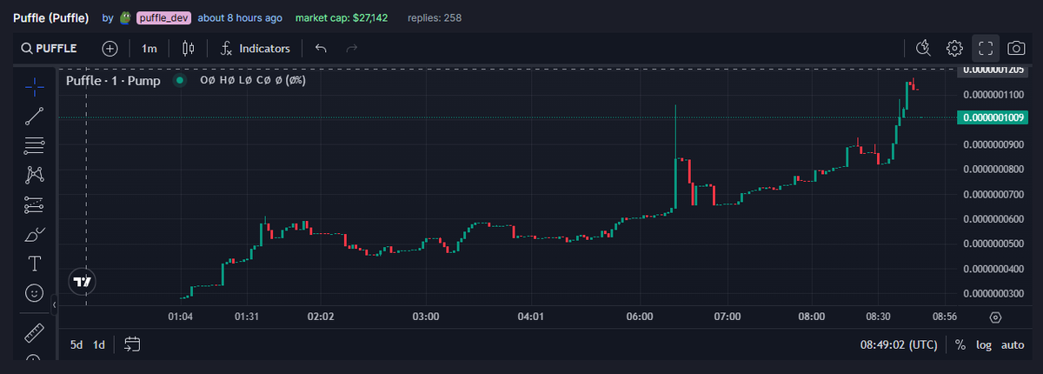Switch to the 1d time range
This screenshot has width=1043, height=374.
pyautogui.click(x=99, y=345)
